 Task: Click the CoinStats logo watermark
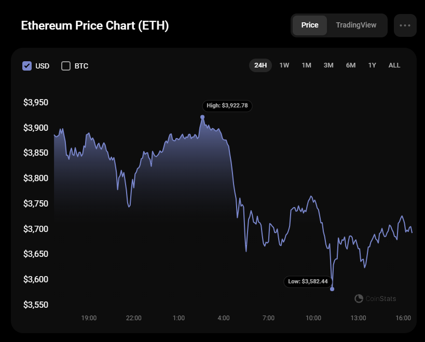point(375,298)
